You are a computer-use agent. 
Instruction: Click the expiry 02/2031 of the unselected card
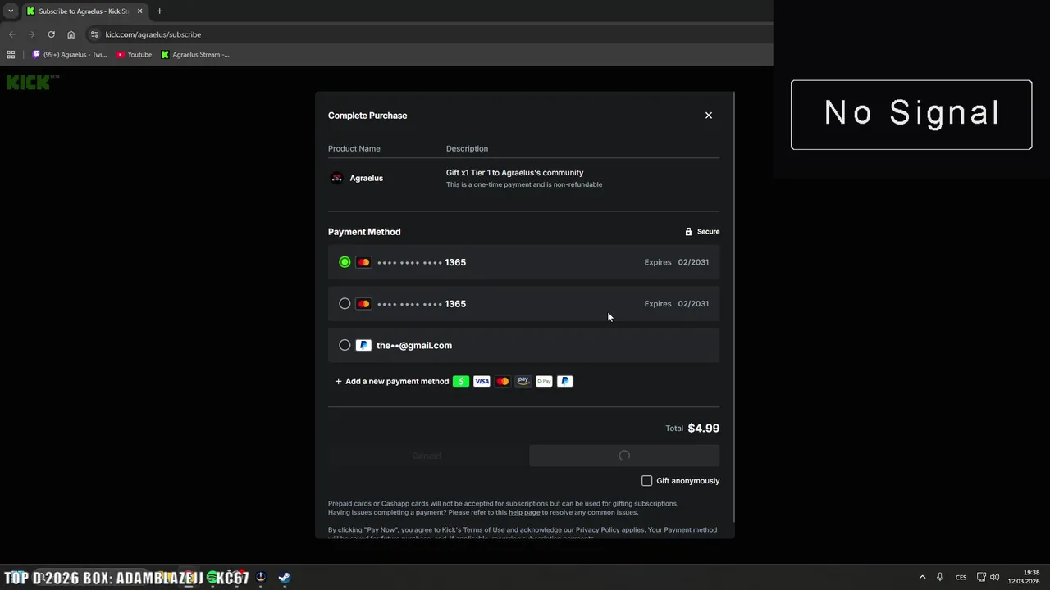(693, 304)
